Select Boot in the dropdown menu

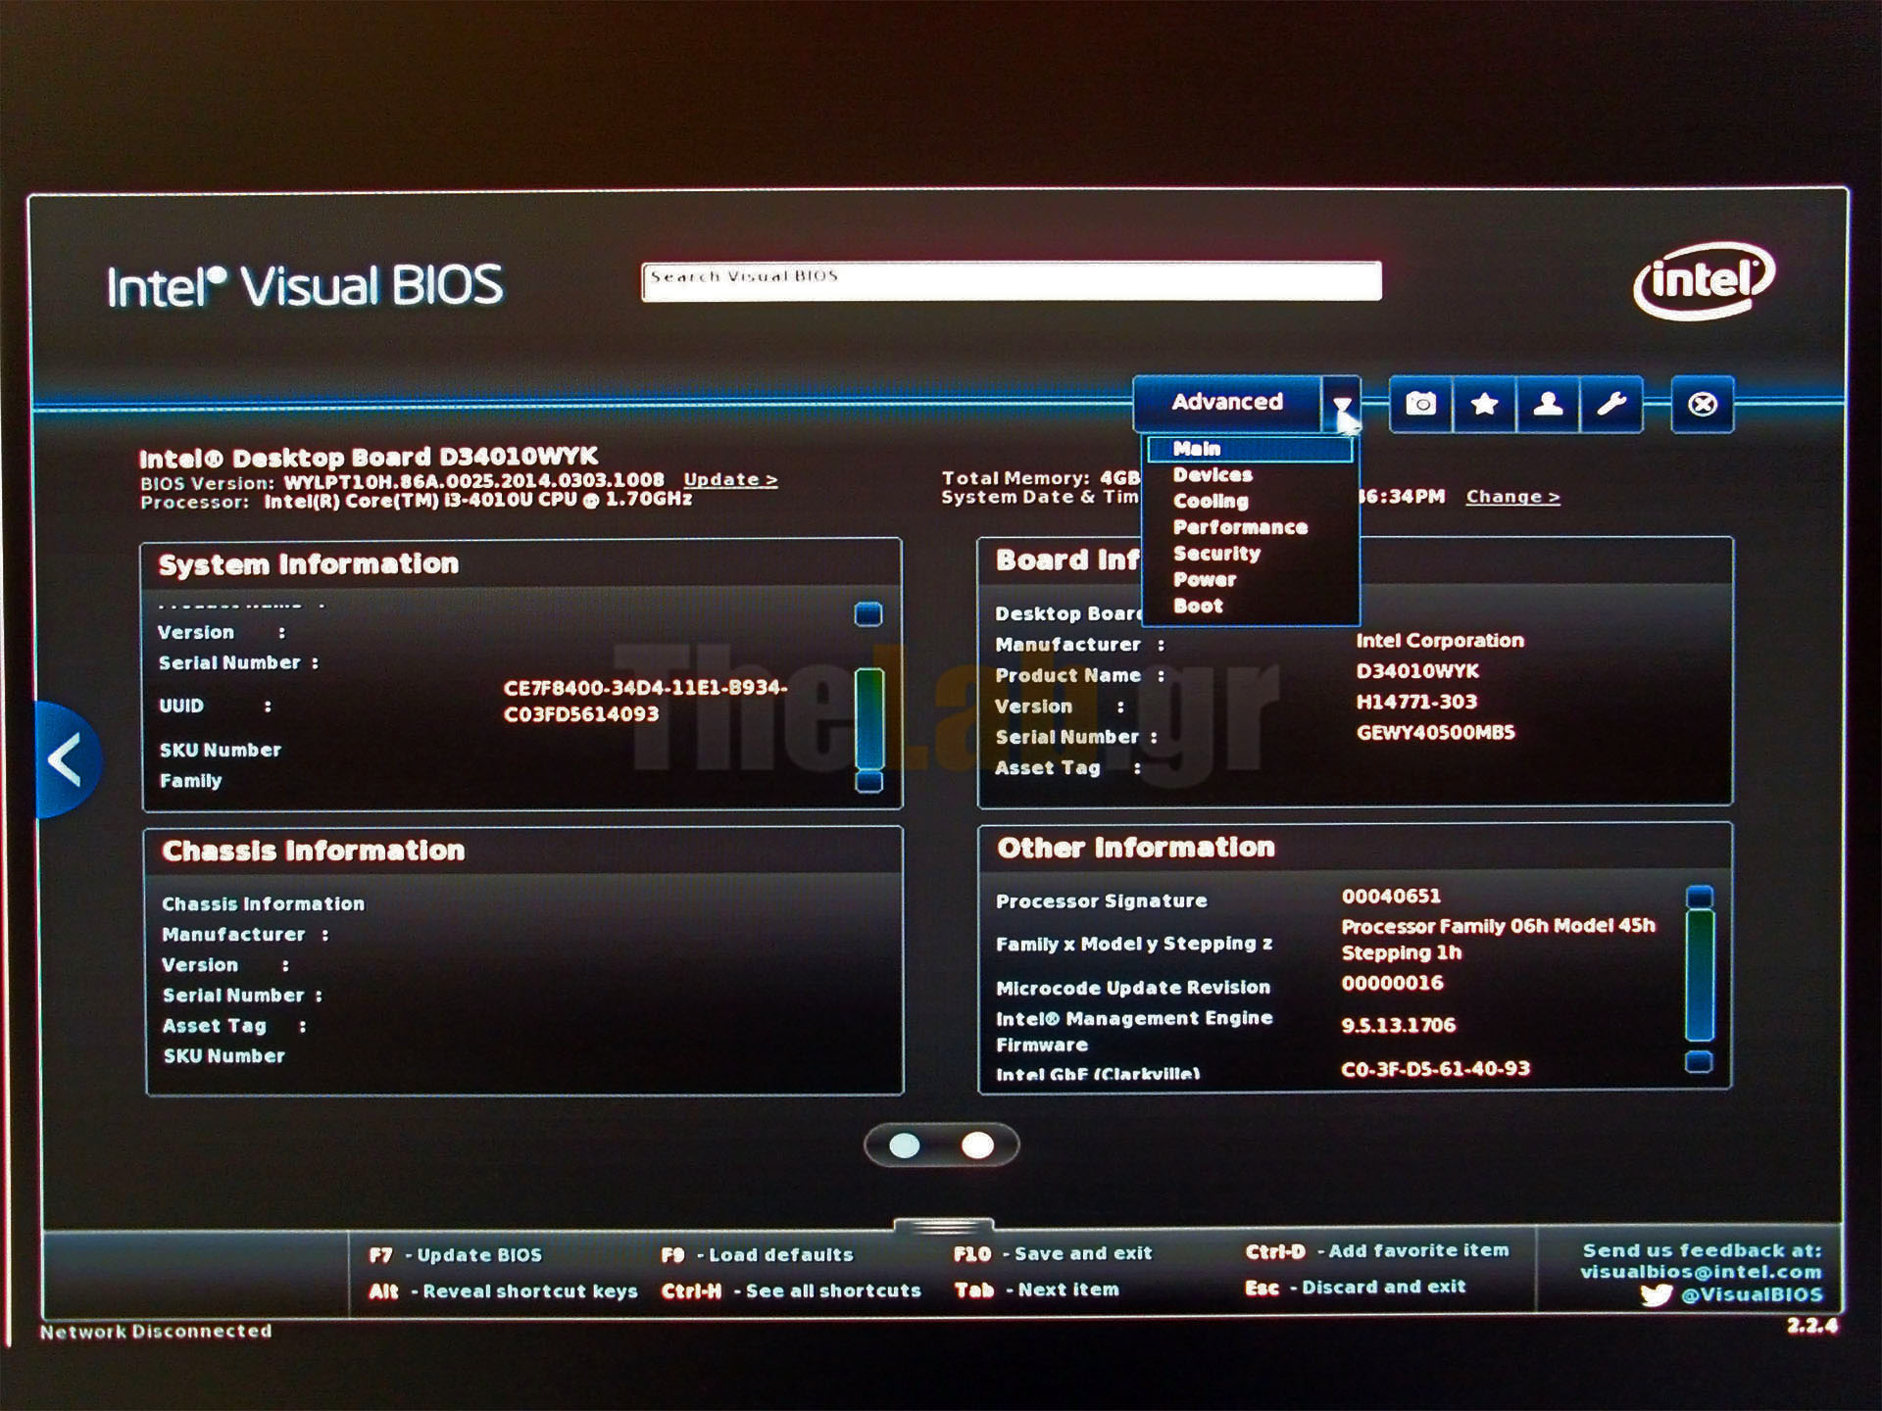1198,607
